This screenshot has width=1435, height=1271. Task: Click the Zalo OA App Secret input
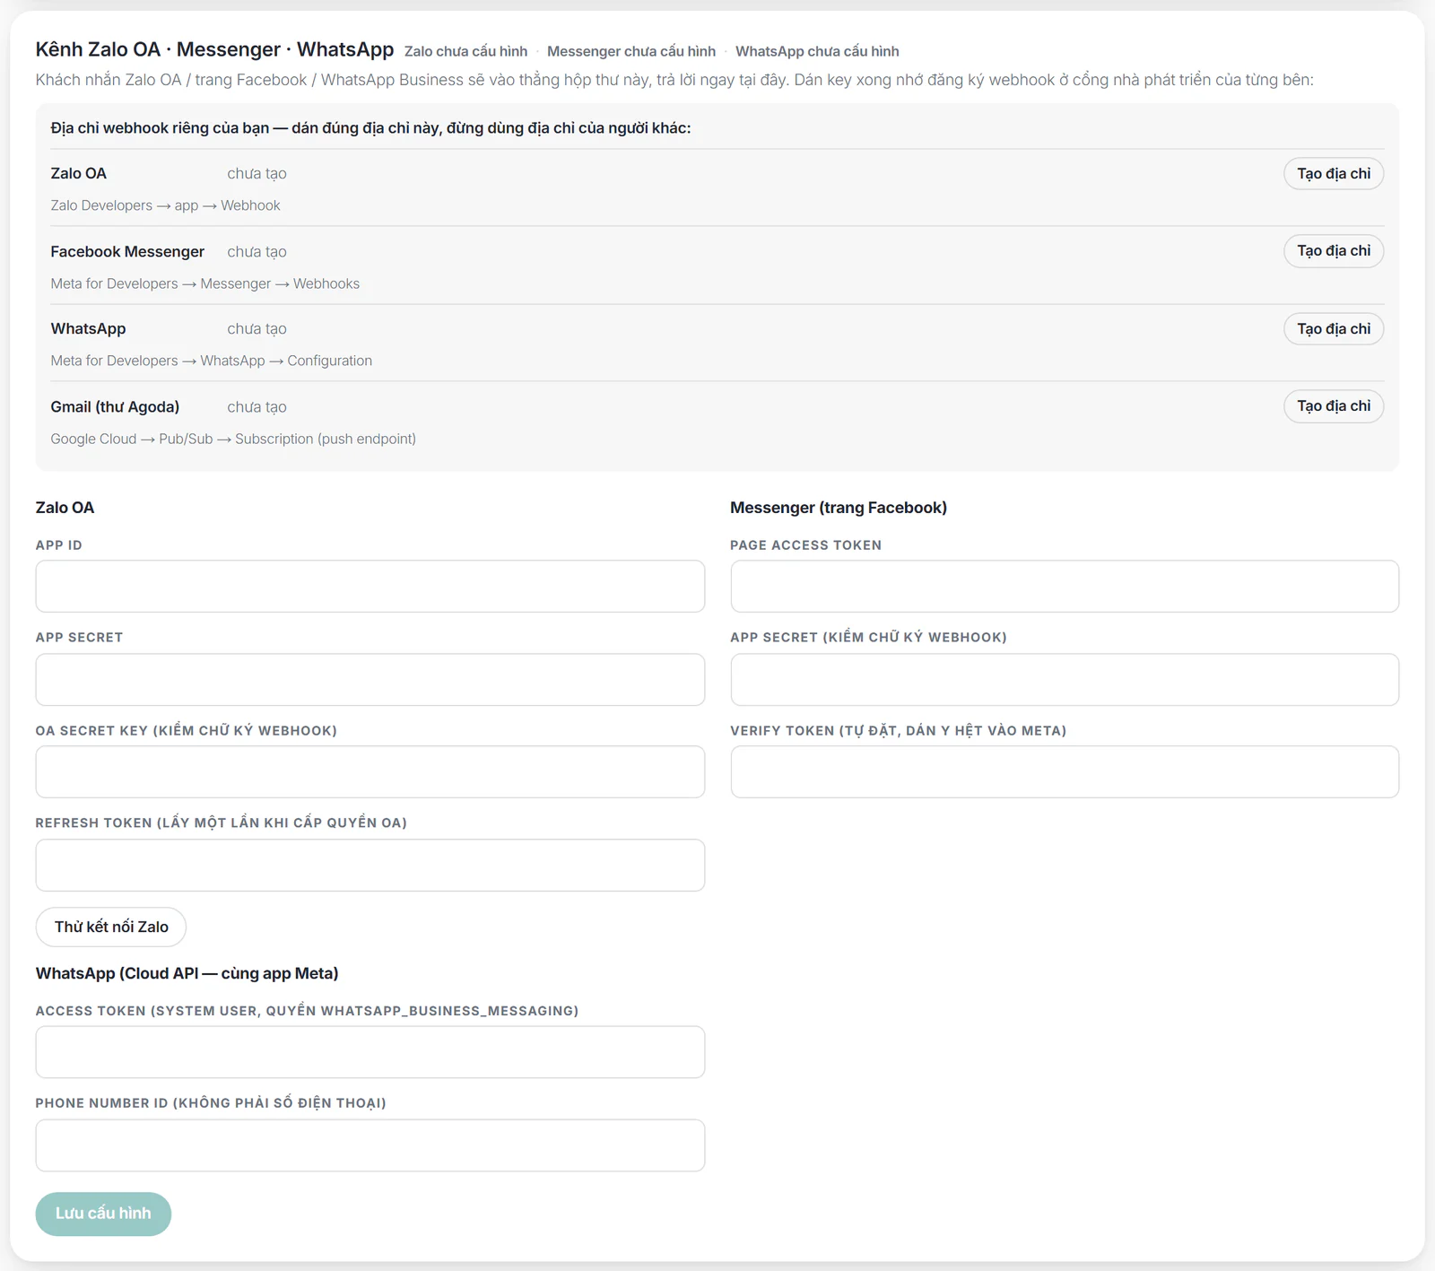coord(370,679)
